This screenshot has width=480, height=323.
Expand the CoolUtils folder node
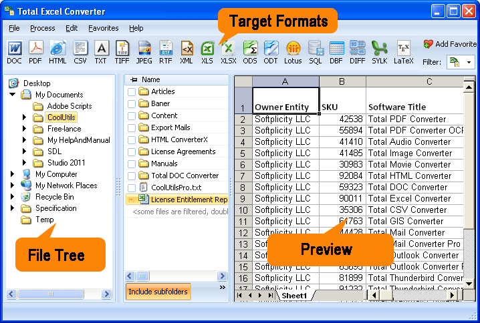click(24, 117)
